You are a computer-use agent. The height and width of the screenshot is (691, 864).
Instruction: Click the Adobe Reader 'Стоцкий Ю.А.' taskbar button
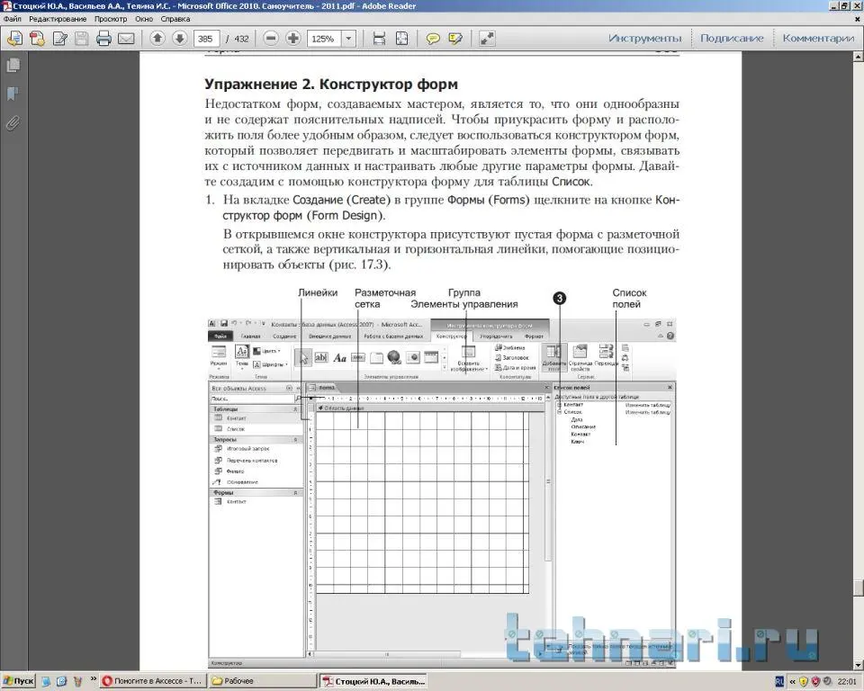pos(373,681)
